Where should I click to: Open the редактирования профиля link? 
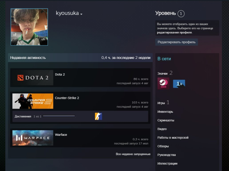coord(174,33)
